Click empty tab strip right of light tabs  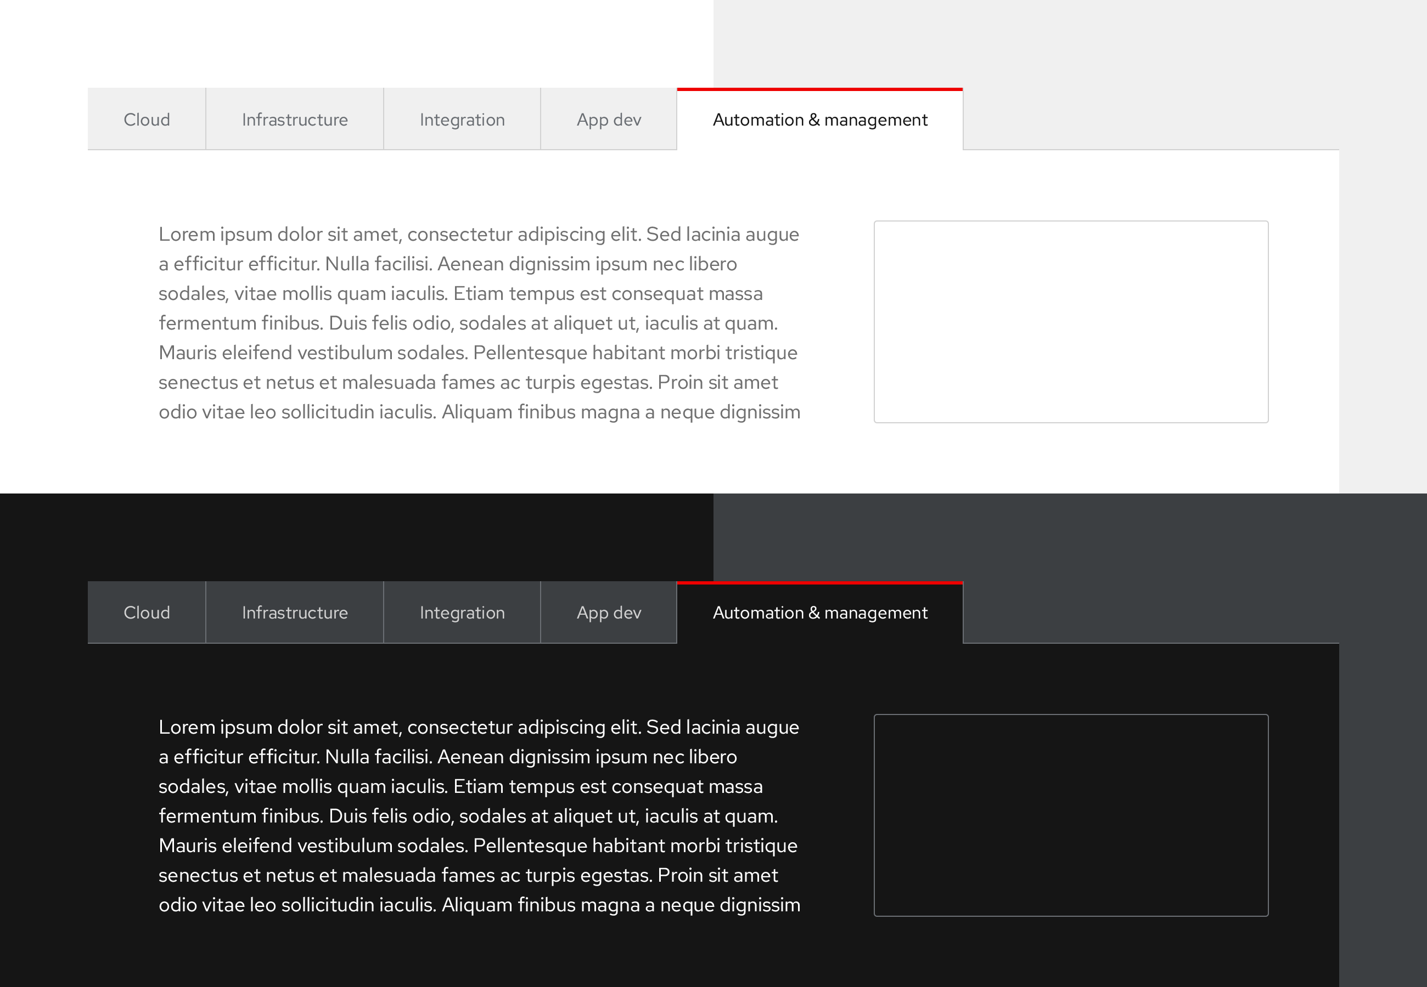tap(1151, 119)
